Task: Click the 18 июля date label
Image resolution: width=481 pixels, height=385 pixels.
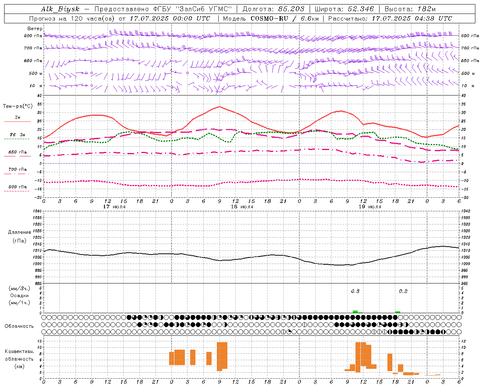Action: click(242, 207)
